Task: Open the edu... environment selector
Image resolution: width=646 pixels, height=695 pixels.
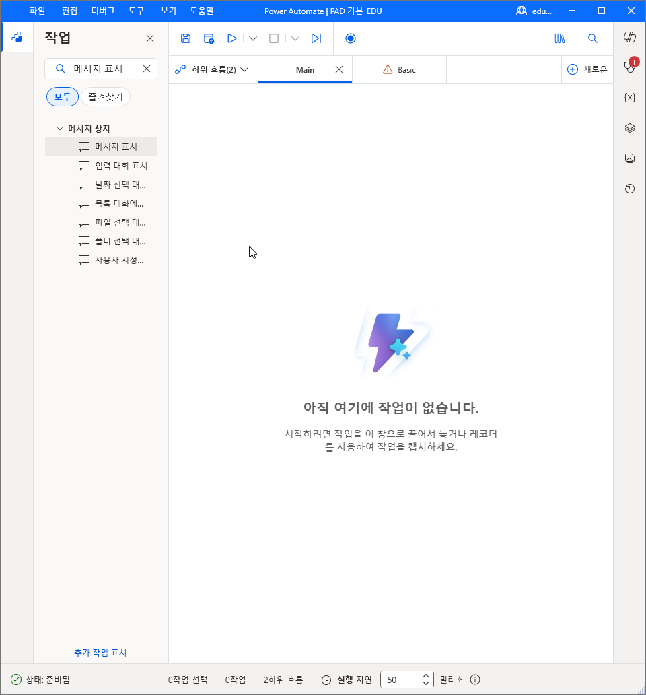Action: (534, 11)
